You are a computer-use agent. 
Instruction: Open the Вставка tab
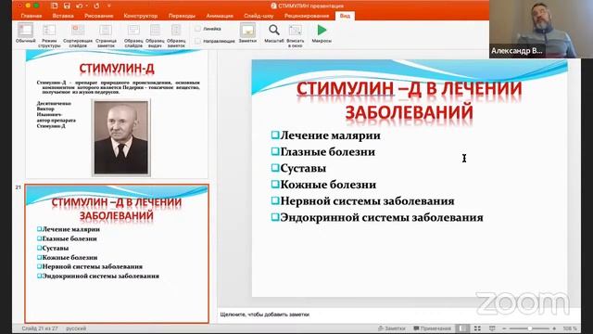point(63,16)
